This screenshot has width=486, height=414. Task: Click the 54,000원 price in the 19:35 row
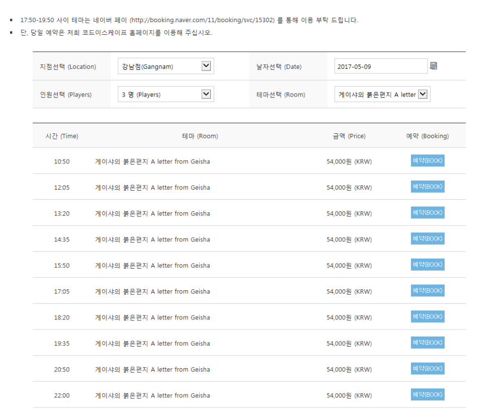click(x=349, y=344)
